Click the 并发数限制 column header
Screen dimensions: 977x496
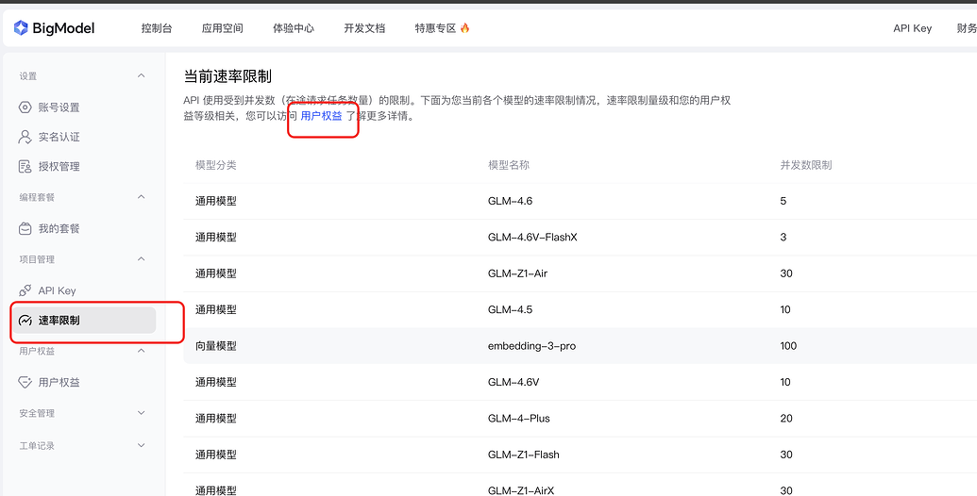point(805,165)
